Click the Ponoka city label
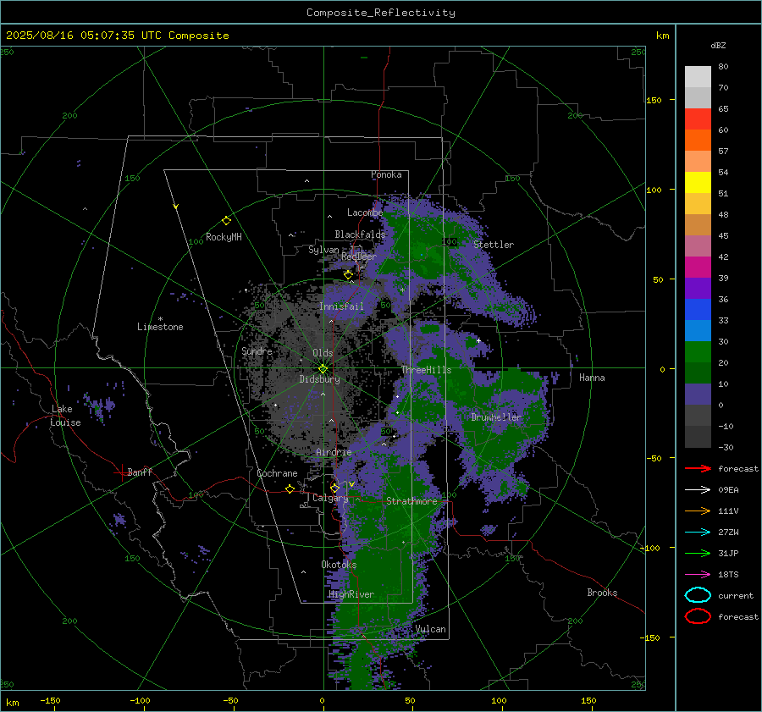 pos(386,174)
